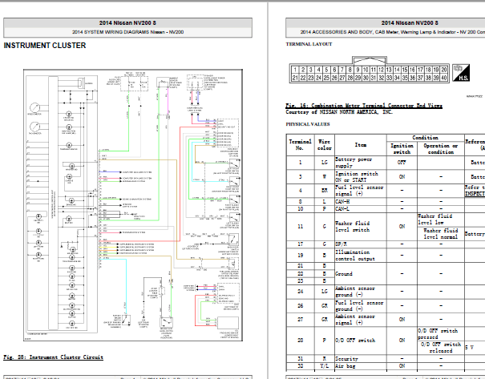
Task: Click 'Washer fluid level normal' condition cell
Action: [x=441, y=234]
